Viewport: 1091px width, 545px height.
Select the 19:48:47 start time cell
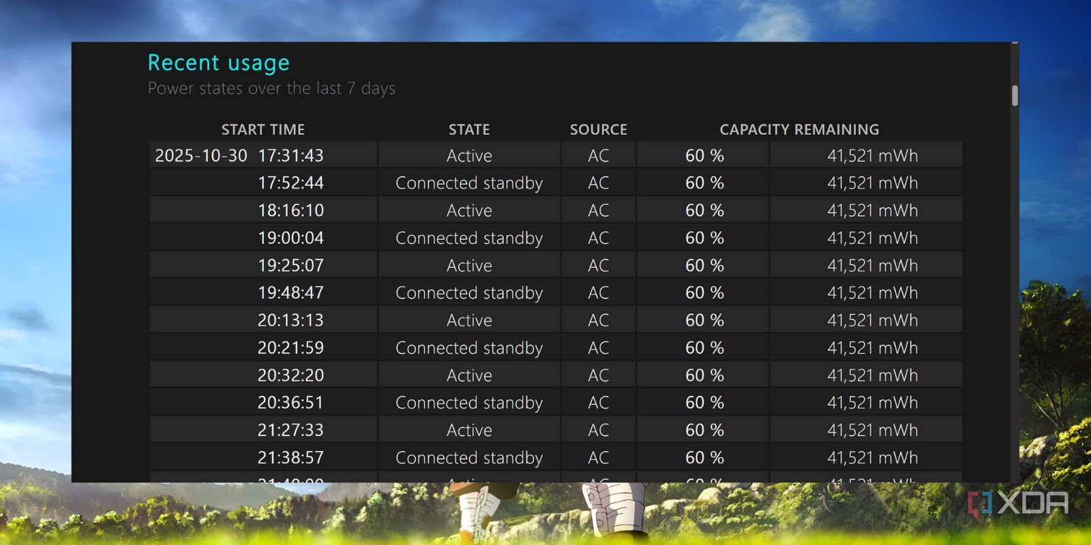[263, 292]
